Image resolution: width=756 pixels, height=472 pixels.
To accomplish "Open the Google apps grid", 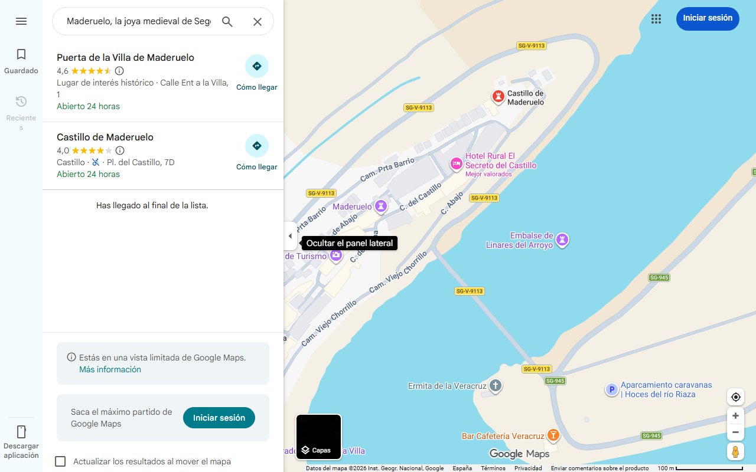I will click(656, 19).
